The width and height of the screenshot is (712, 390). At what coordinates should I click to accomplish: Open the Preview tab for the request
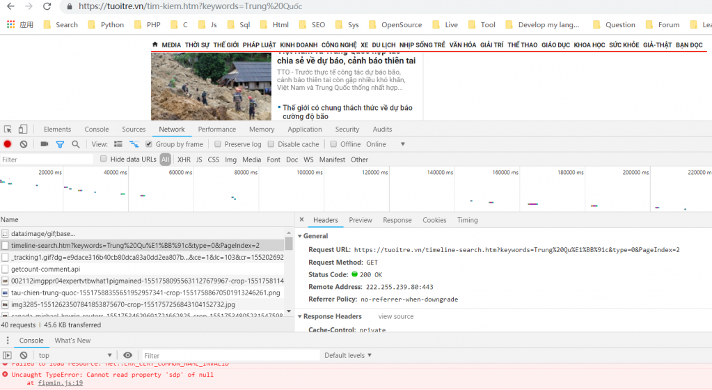(360, 220)
